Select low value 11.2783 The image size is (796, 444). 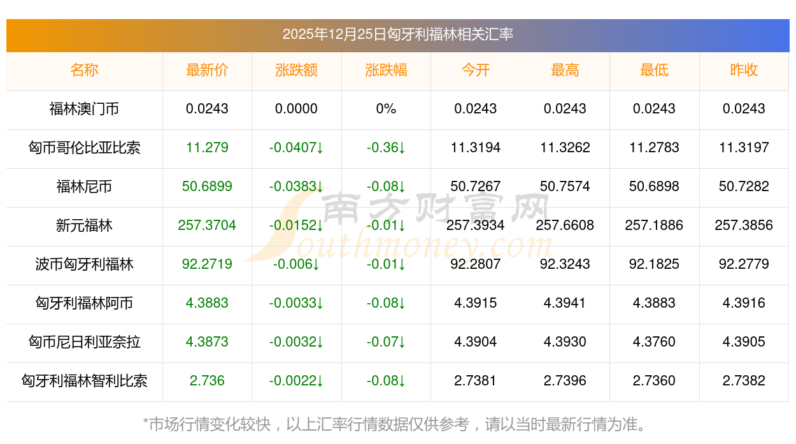[x=654, y=148]
